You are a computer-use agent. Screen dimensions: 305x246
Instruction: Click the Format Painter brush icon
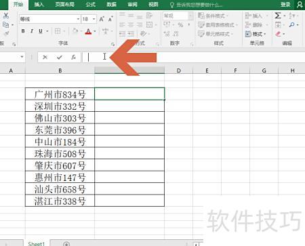(6, 33)
